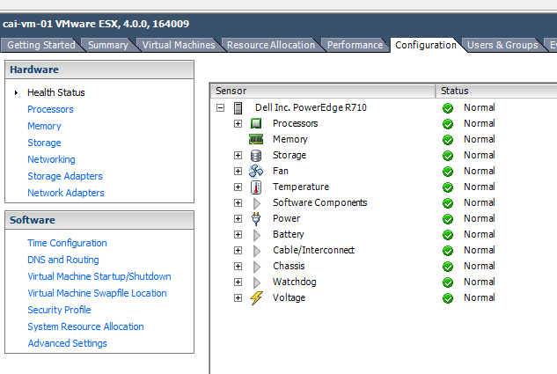Collapse the Dell Inc. PowerEdge R710 node
Screen dimensions: 557x374
pos(220,107)
